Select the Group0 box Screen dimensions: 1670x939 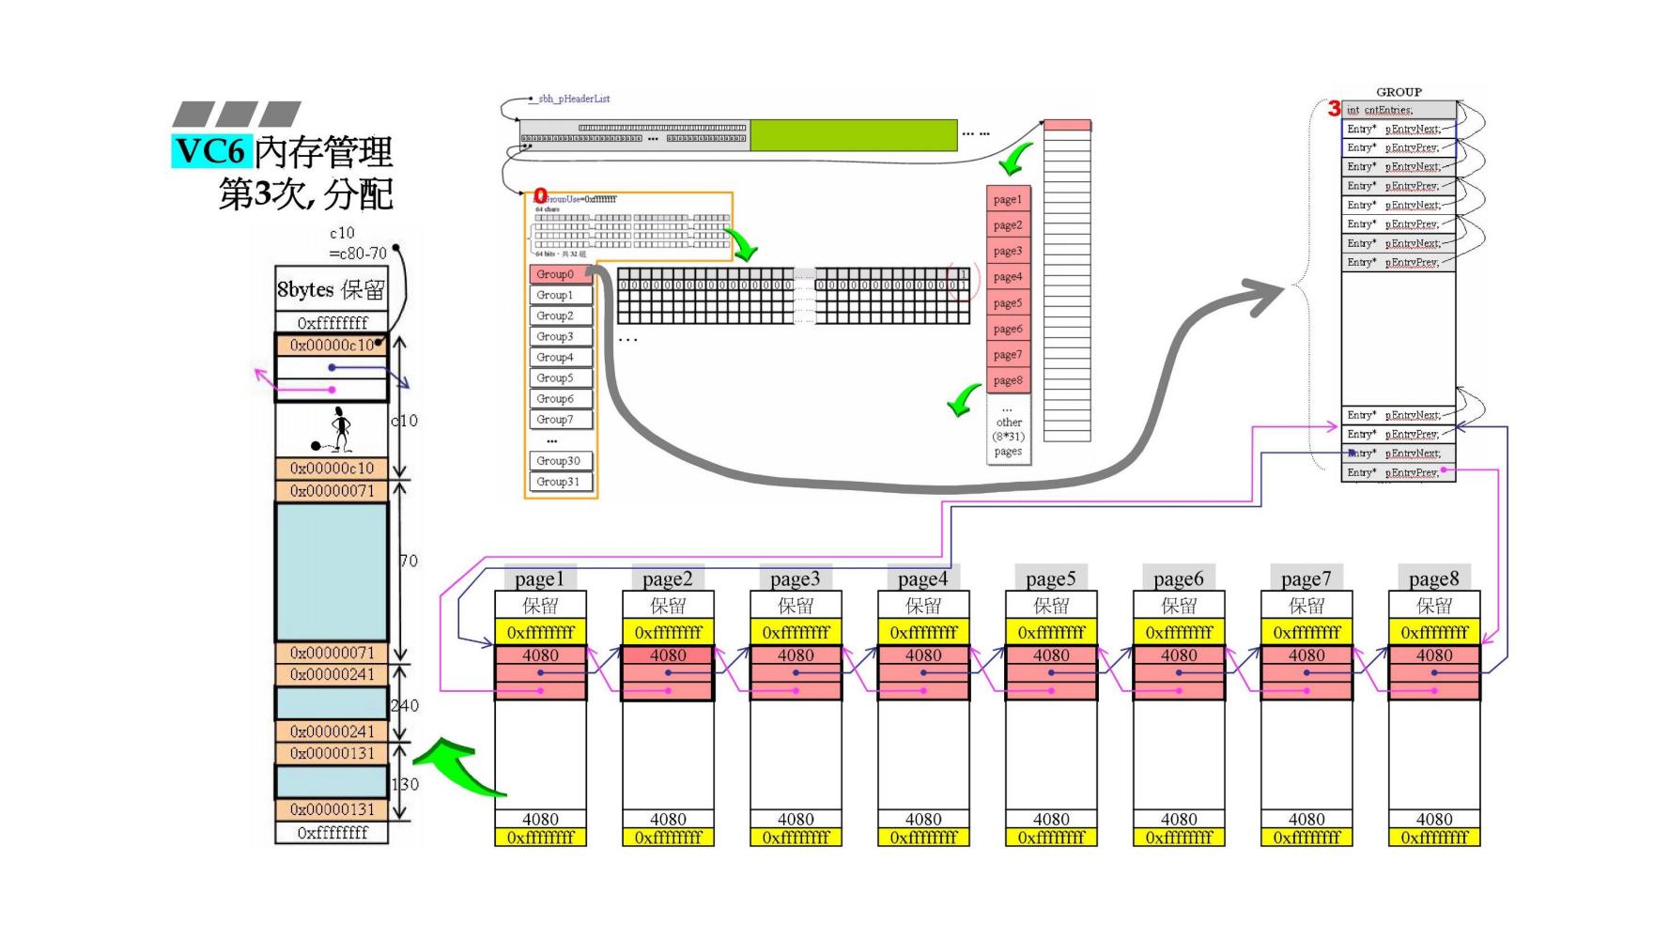(x=561, y=274)
